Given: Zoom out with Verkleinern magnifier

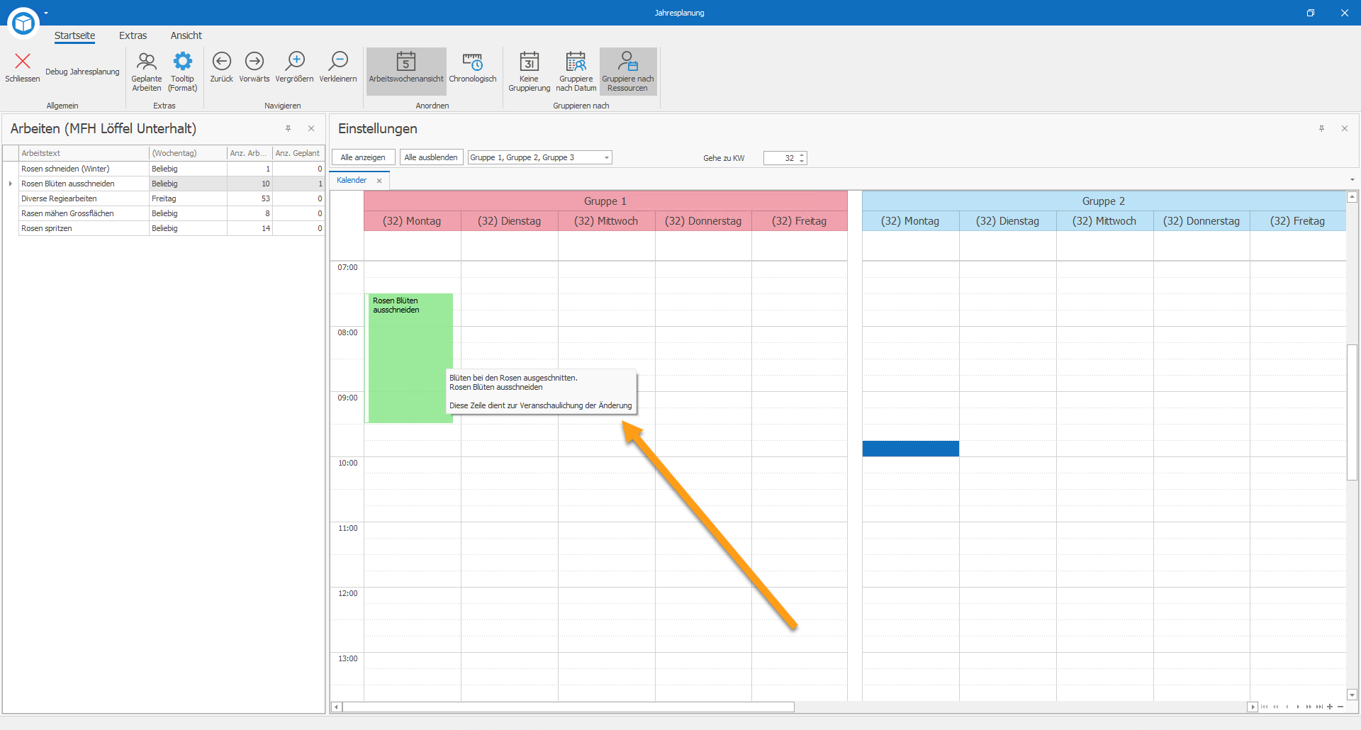Looking at the screenshot, I should 338,67.
